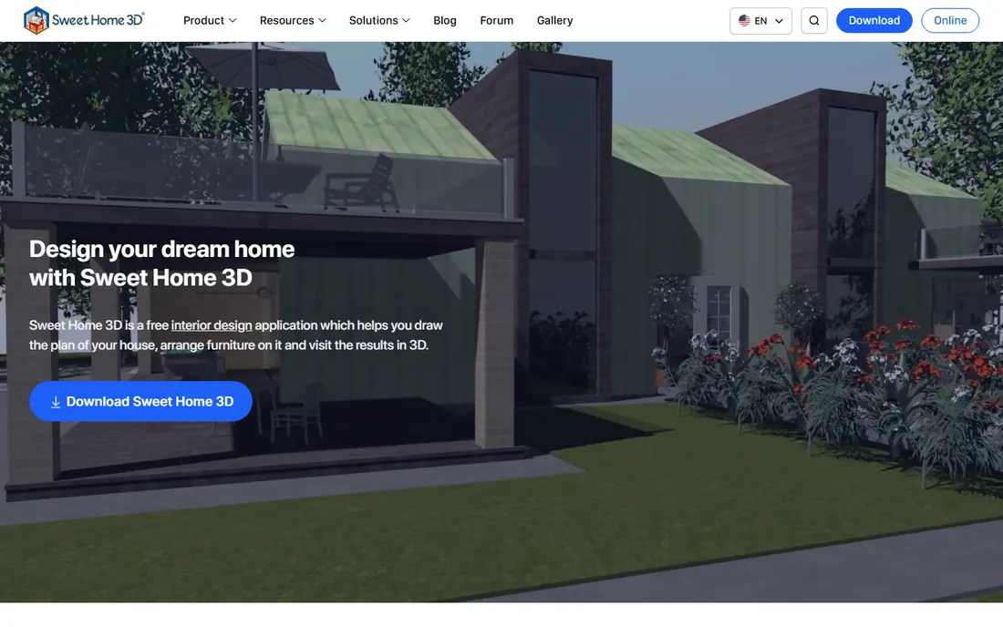Click the US flag language icon
The image size is (1003, 627).
(744, 20)
